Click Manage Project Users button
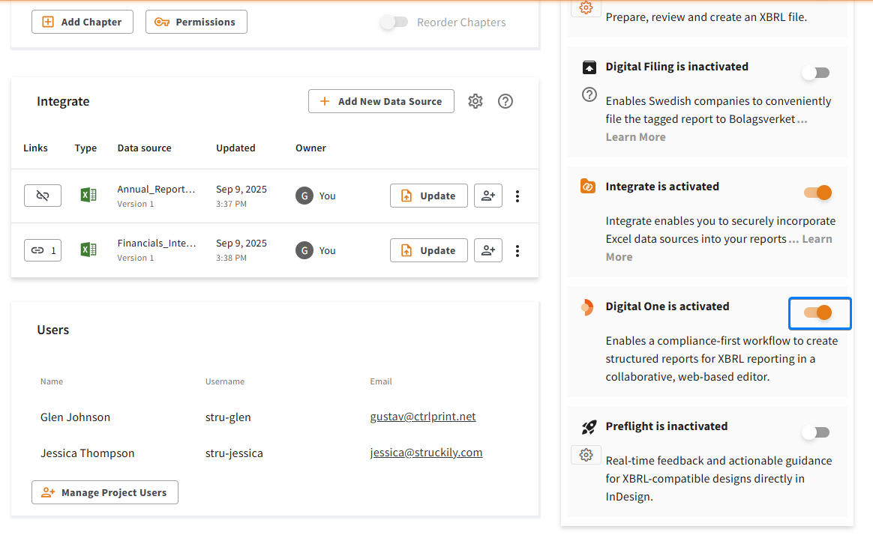 pos(105,492)
